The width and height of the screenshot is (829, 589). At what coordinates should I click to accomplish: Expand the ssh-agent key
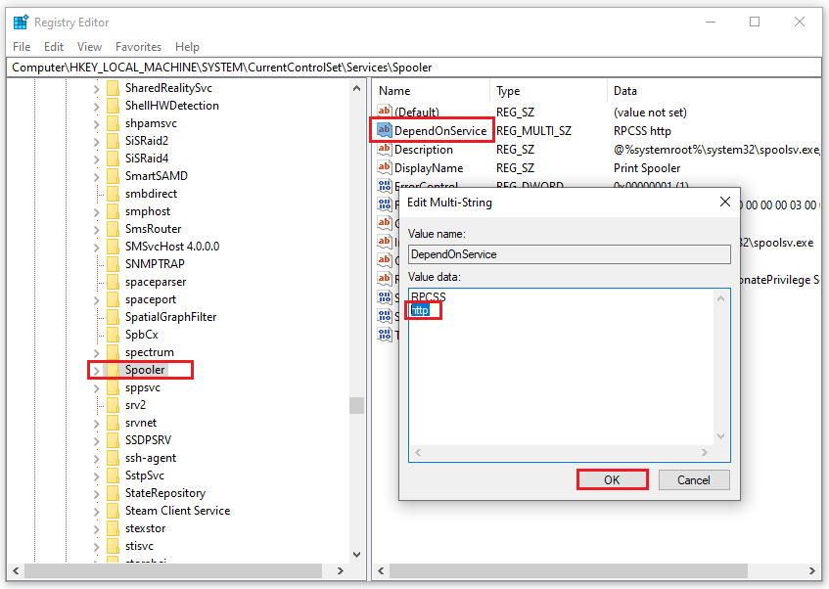pyautogui.click(x=96, y=459)
